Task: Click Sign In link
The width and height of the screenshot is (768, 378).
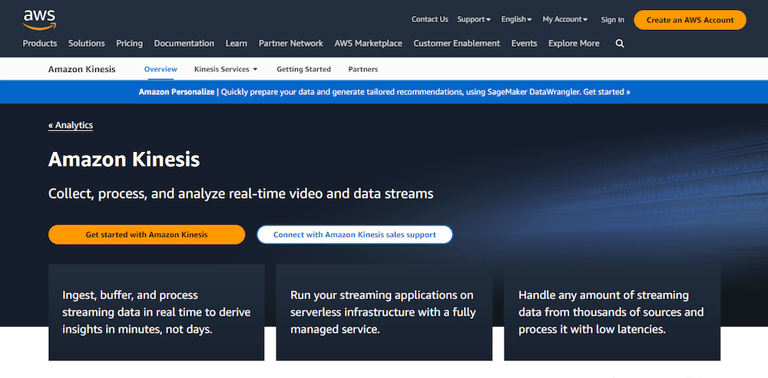Action: (x=612, y=20)
